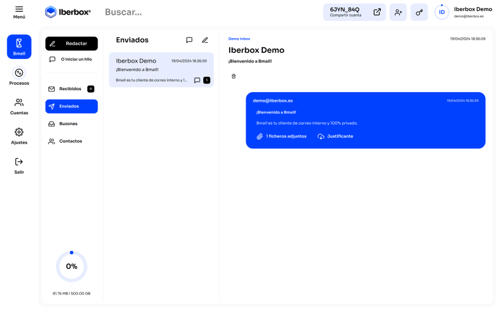Focus the Buscar search field
The width and height of the screenshot is (503, 314).
(123, 12)
